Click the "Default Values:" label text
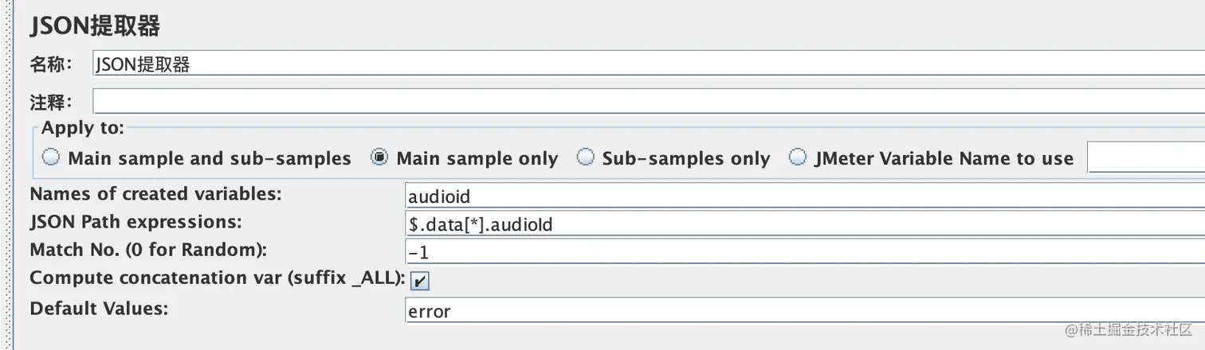 (x=99, y=308)
